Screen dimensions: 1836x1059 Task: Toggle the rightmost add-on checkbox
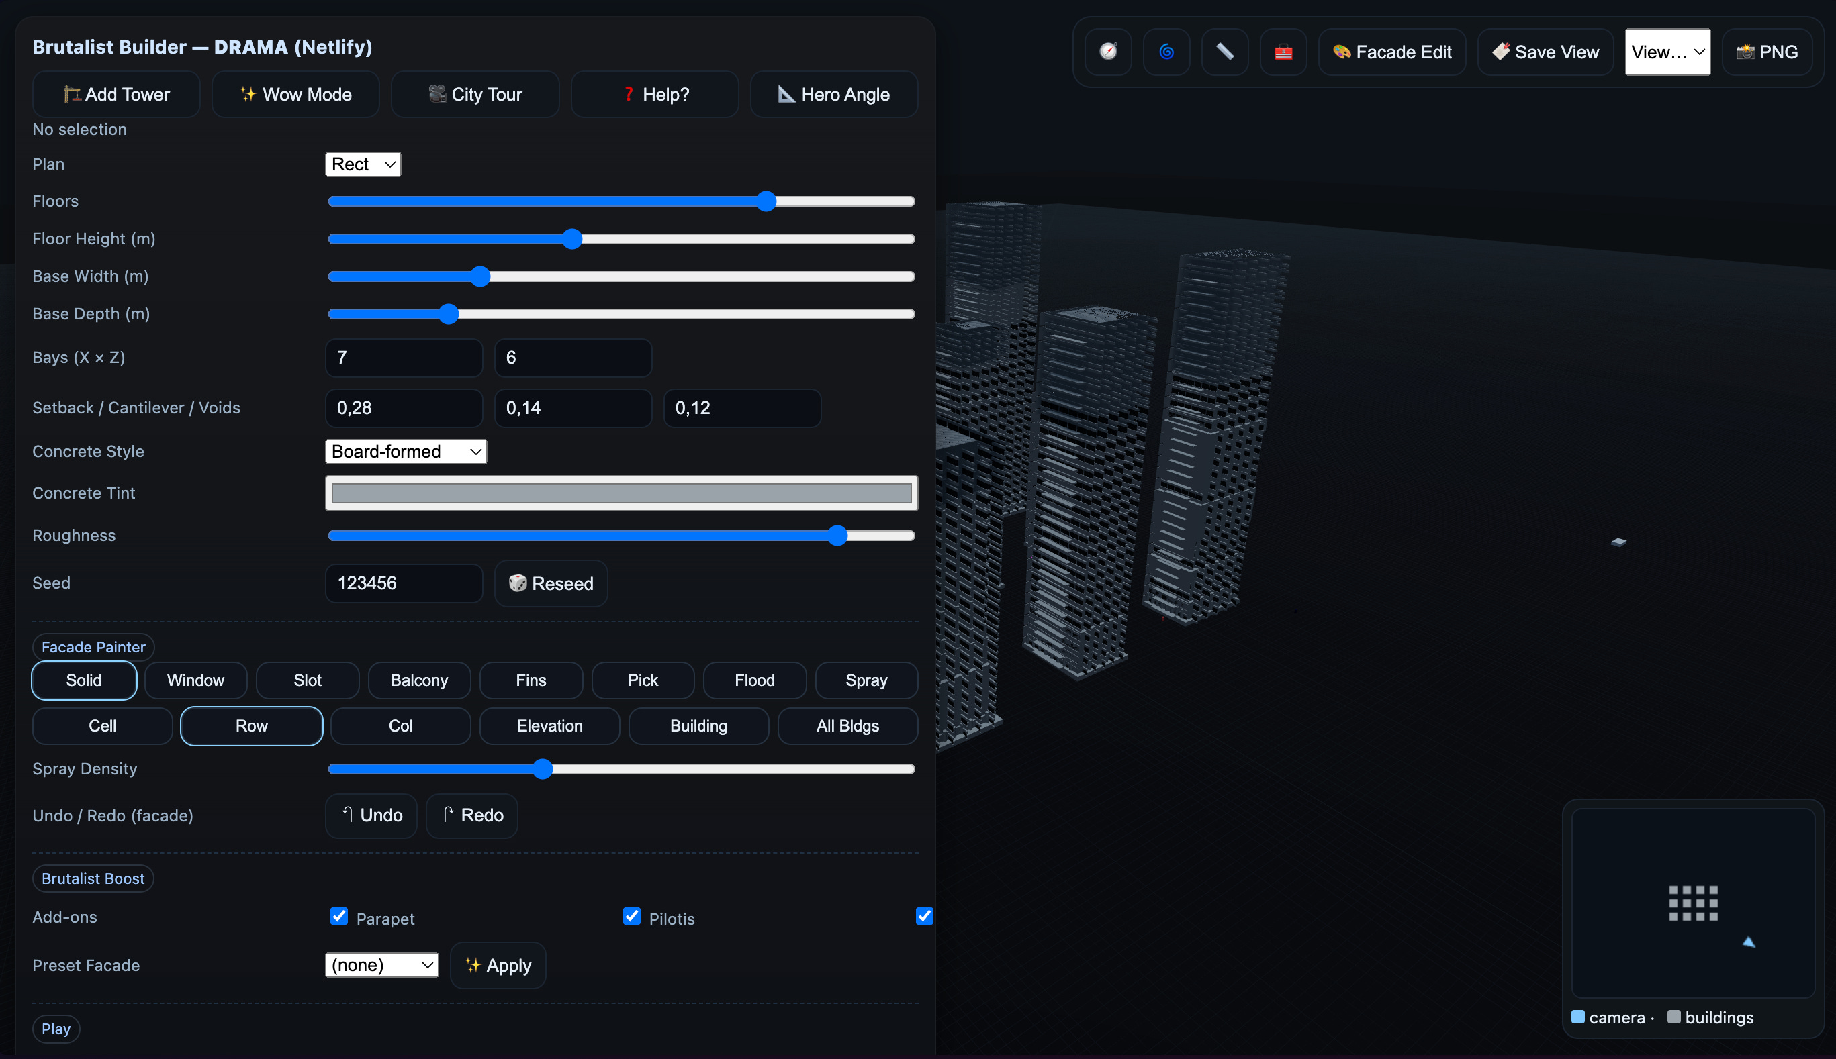[924, 917]
